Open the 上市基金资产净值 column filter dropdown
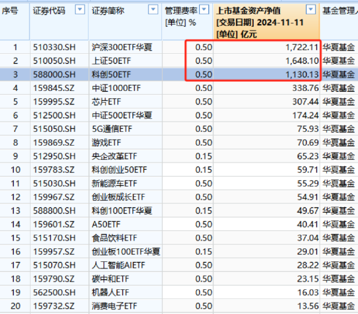 pos(310,10)
